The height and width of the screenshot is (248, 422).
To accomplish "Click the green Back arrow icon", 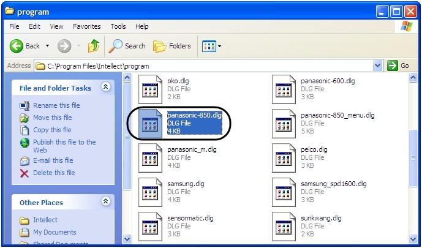I will pyautogui.click(x=17, y=46).
